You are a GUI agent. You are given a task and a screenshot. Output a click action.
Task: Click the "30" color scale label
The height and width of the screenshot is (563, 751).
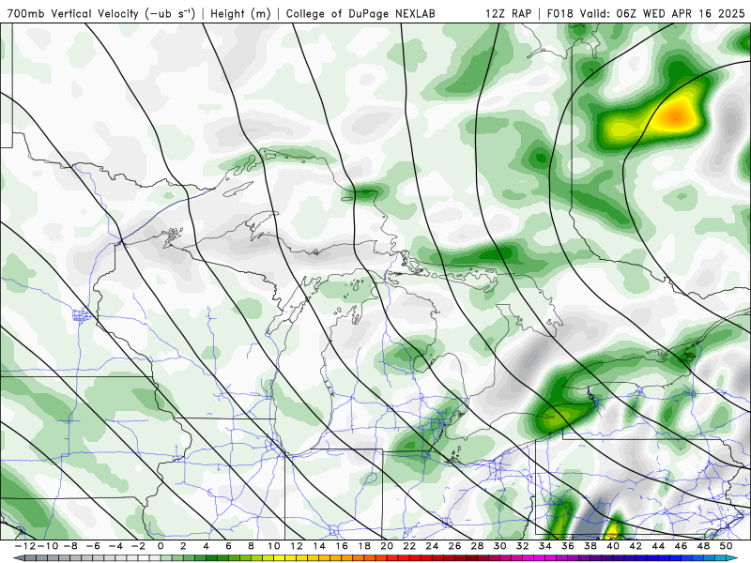click(x=499, y=546)
